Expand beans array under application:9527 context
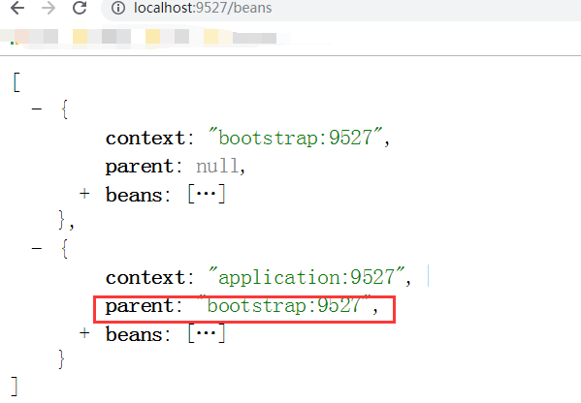Image resolution: width=581 pixels, height=403 pixels. (84, 332)
